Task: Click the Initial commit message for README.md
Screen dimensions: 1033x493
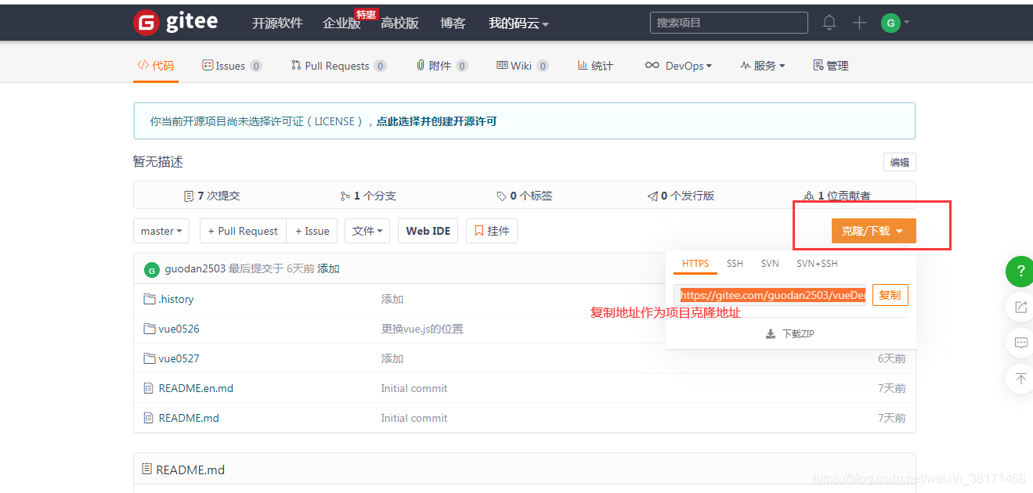Action: (414, 418)
